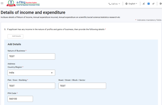The width and height of the screenshot is (162, 105).
Task: Click the phone icon beside Call Us
Action: (110, 4)
